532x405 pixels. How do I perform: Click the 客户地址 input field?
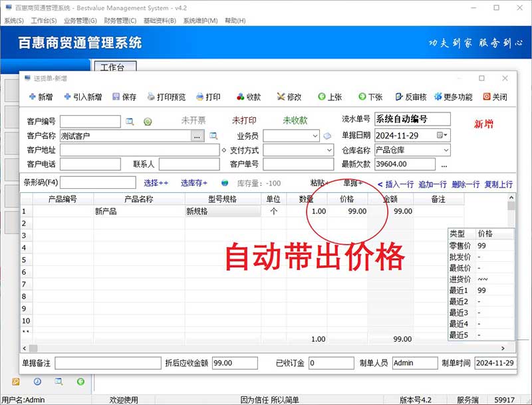140,150
